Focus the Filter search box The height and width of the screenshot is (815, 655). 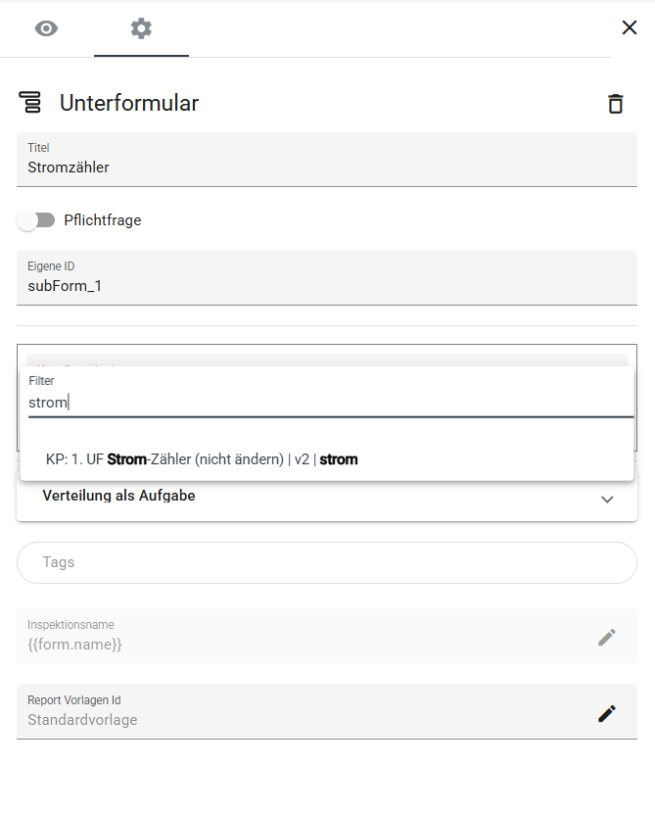pyautogui.click(x=329, y=403)
